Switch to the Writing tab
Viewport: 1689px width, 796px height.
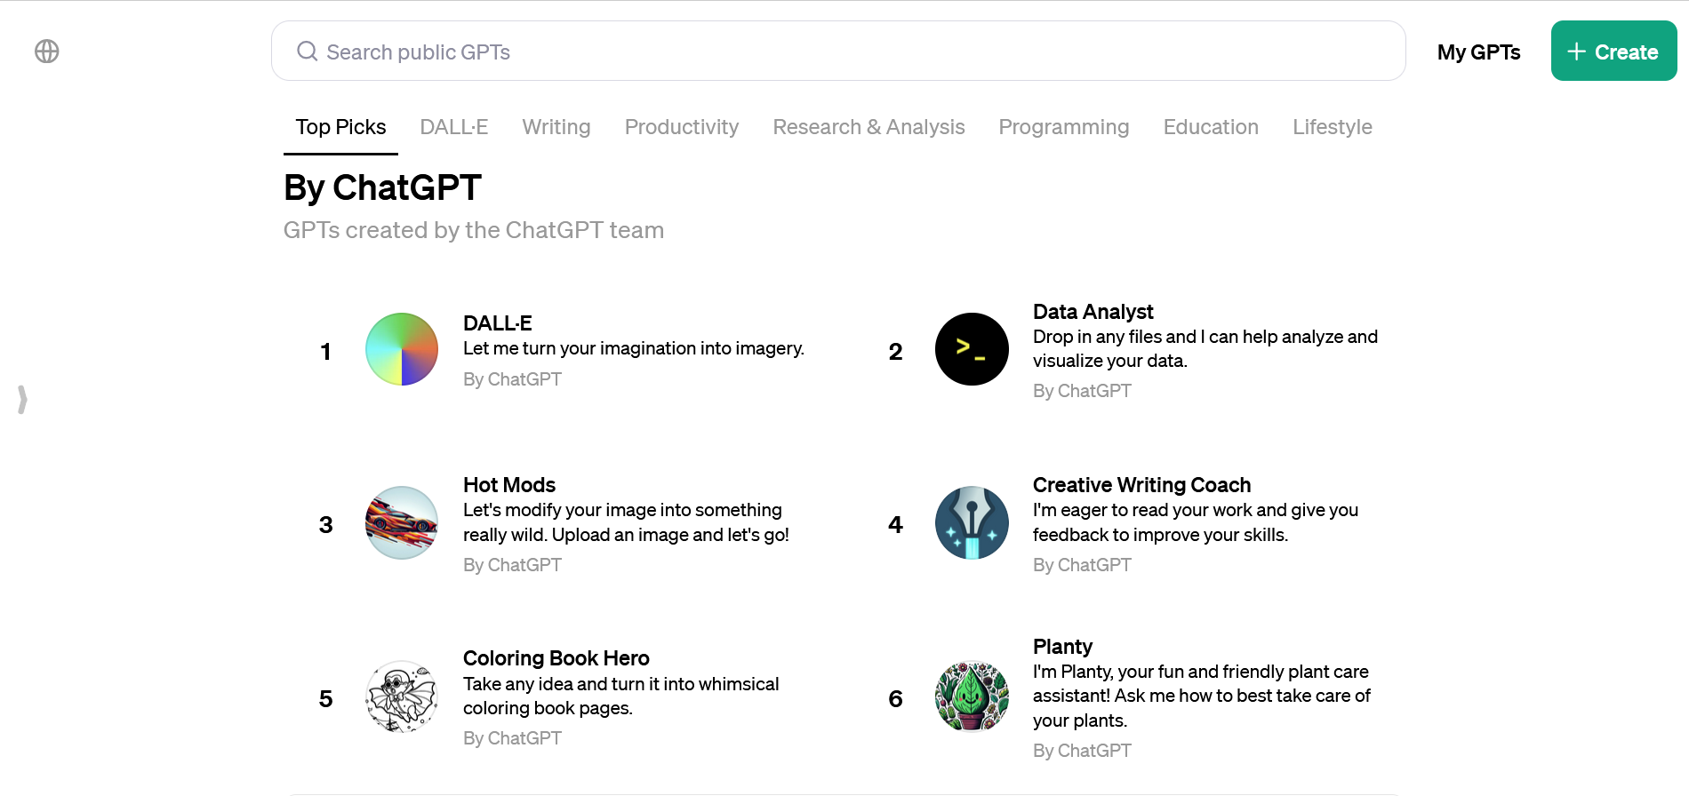[556, 127]
